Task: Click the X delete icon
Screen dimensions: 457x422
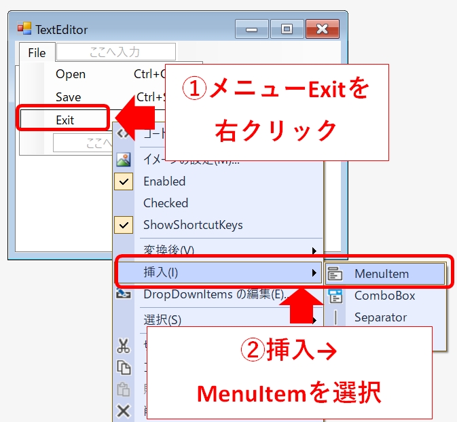Action: click(x=124, y=411)
